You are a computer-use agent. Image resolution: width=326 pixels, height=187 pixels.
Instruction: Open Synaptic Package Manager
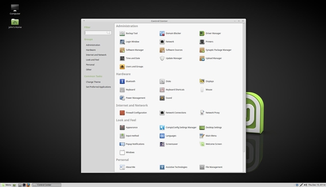(x=215, y=50)
